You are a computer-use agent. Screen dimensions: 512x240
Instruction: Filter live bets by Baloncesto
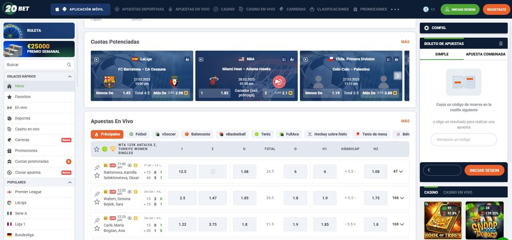(x=197, y=134)
